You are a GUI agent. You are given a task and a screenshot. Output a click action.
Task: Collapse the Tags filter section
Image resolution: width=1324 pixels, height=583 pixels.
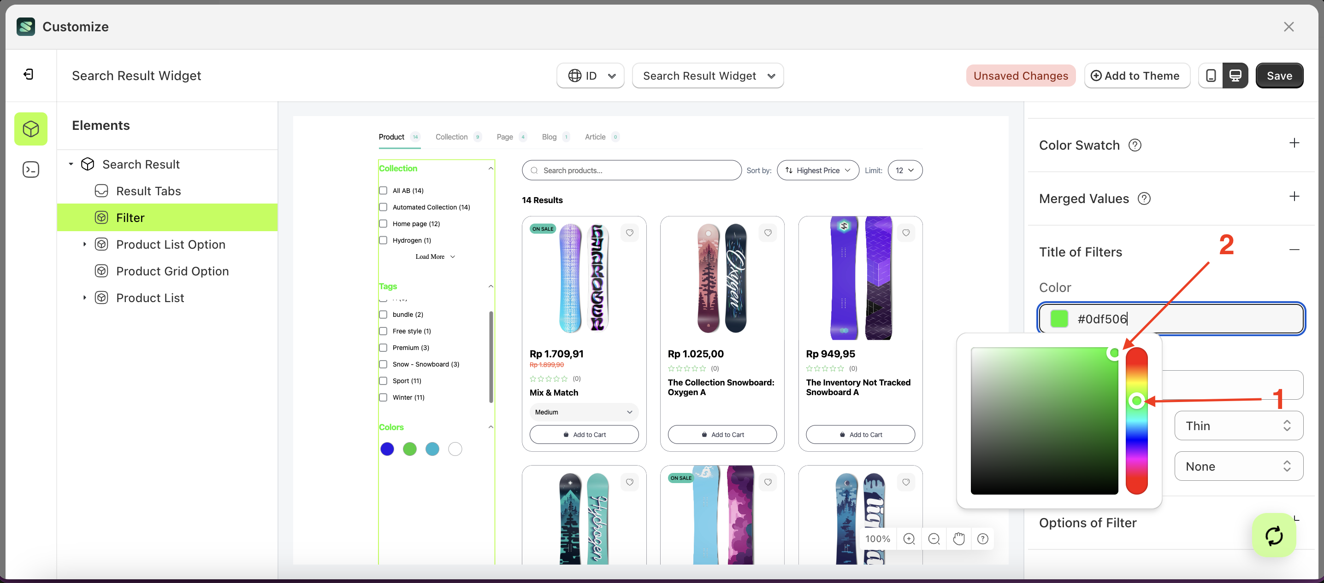coord(491,286)
